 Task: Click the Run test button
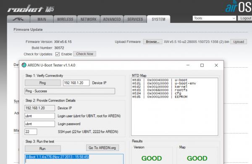tap(43, 148)
